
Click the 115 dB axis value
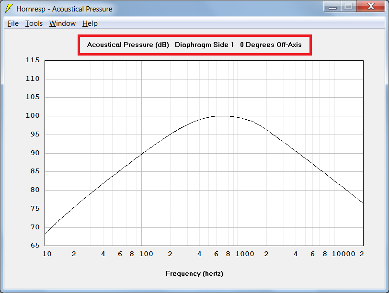[33, 60]
